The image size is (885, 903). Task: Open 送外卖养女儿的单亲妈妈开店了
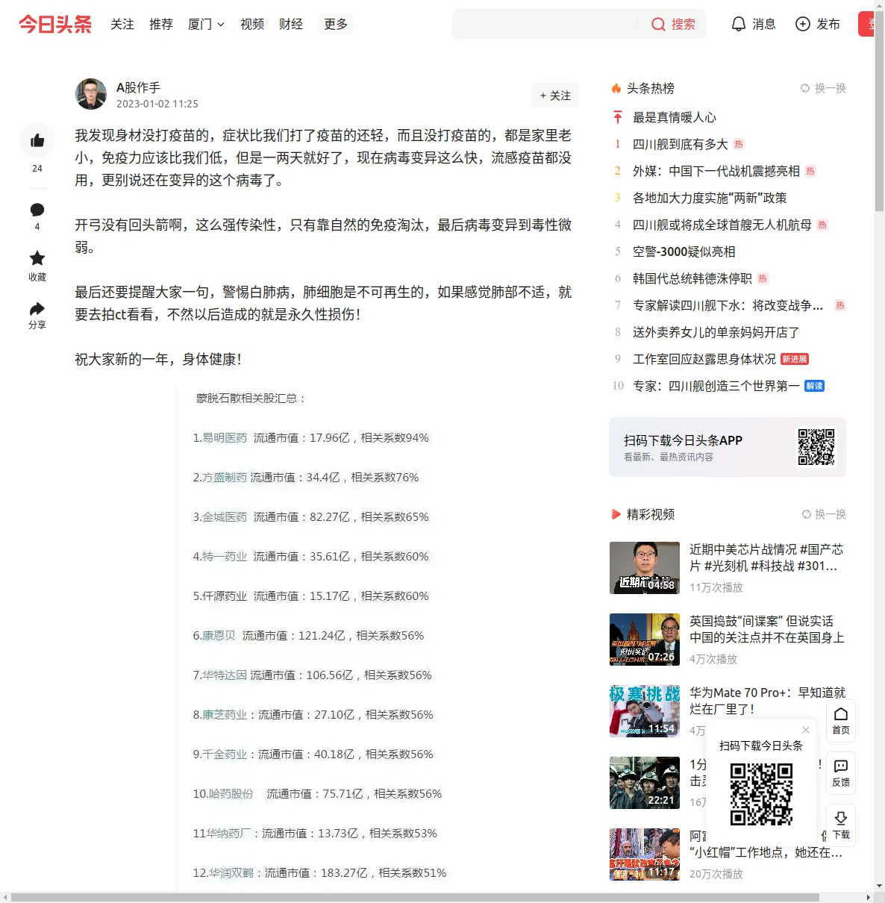pyautogui.click(x=716, y=332)
